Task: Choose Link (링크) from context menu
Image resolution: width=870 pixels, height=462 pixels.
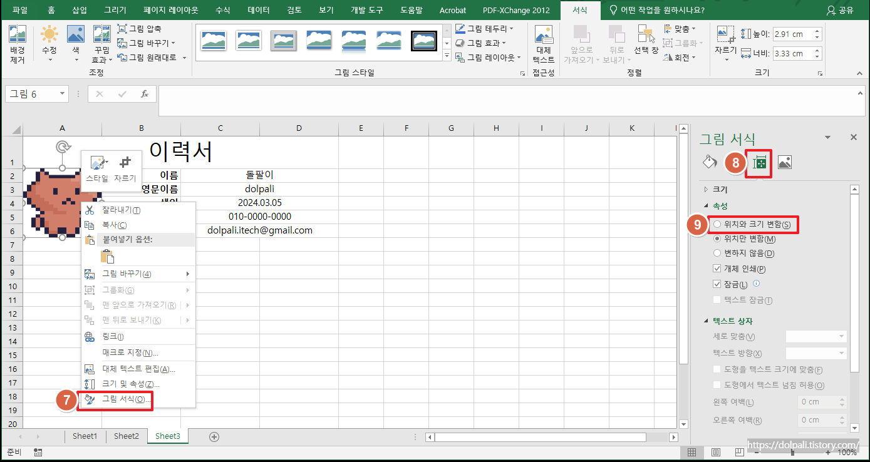Action: [x=138, y=337]
